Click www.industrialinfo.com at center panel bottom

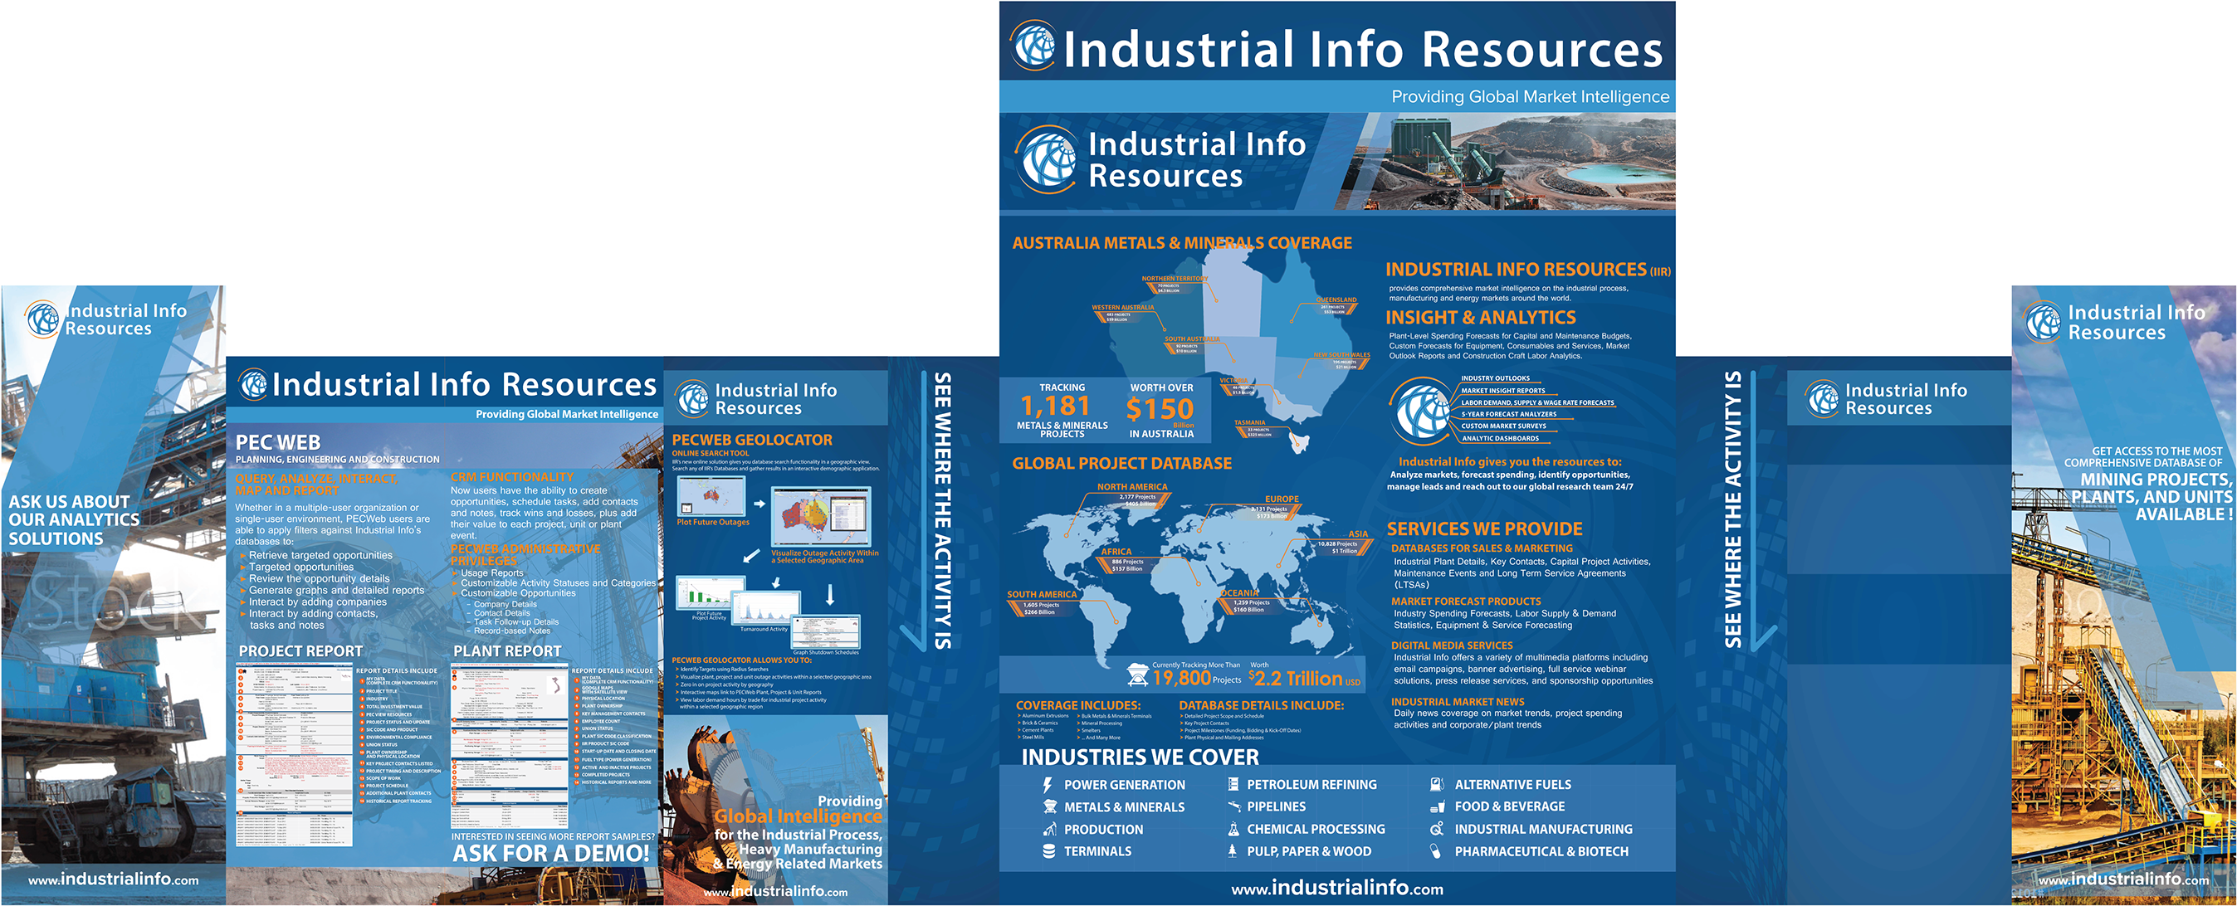click(x=1336, y=888)
